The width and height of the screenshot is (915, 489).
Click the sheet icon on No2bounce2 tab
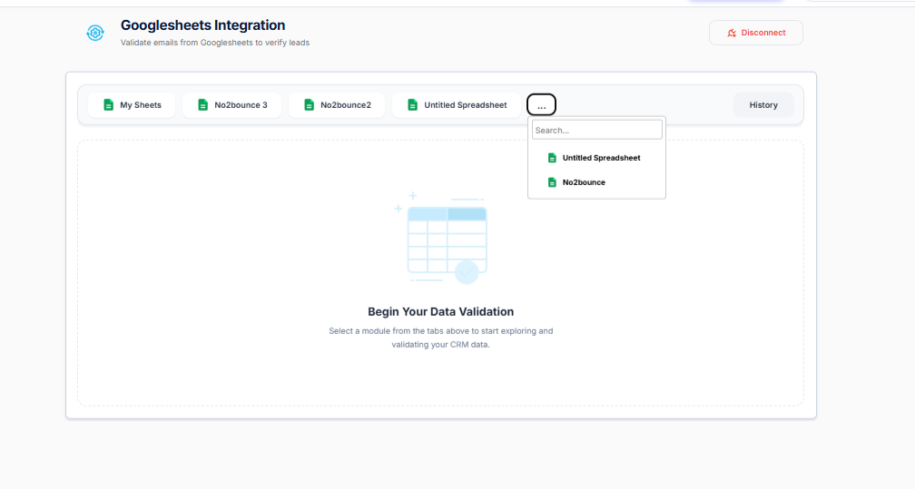[x=309, y=105]
